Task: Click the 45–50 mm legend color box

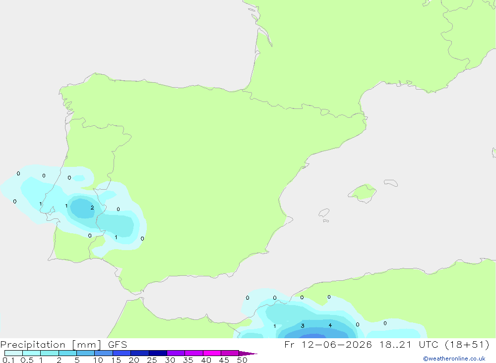Action: coord(230,353)
